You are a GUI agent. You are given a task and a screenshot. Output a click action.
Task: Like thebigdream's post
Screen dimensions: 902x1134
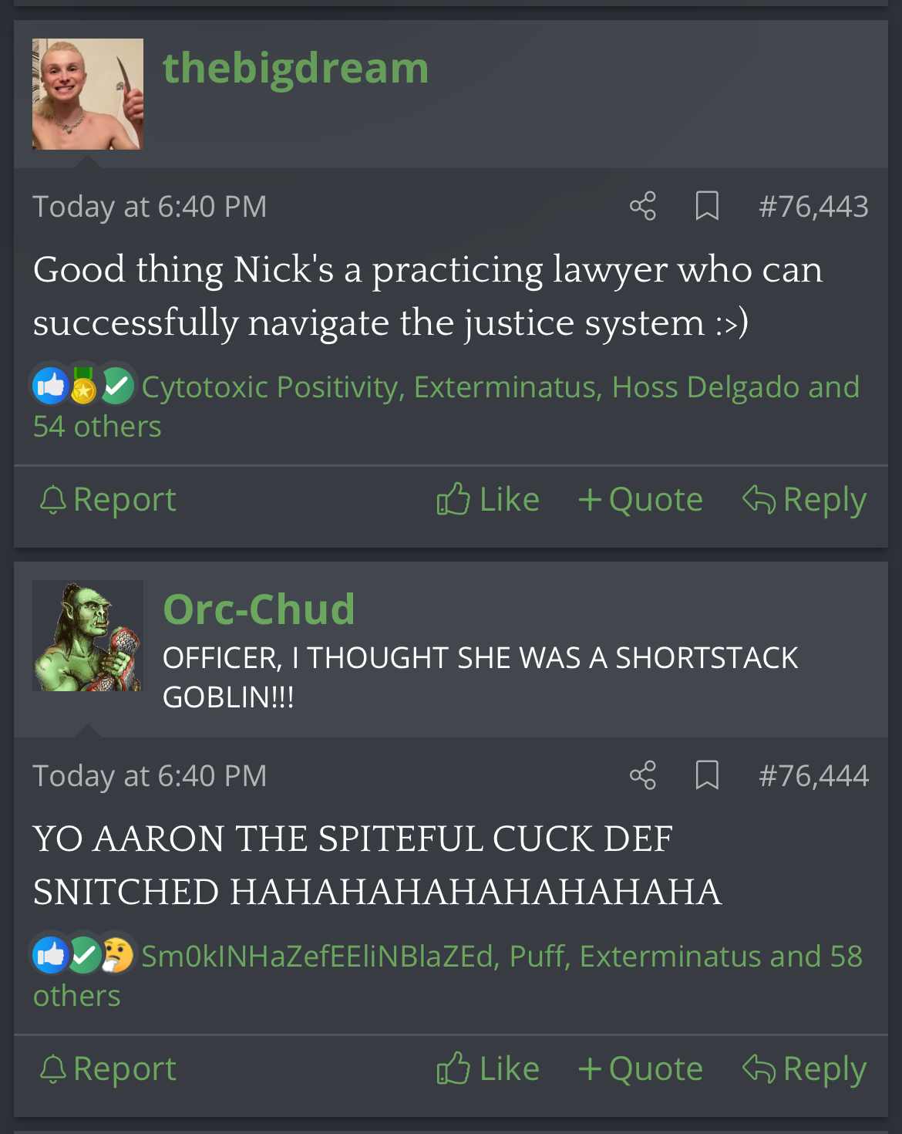(488, 500)
